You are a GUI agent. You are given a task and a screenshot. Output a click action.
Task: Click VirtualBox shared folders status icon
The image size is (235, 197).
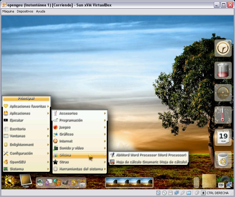click(x=189, y=193)
